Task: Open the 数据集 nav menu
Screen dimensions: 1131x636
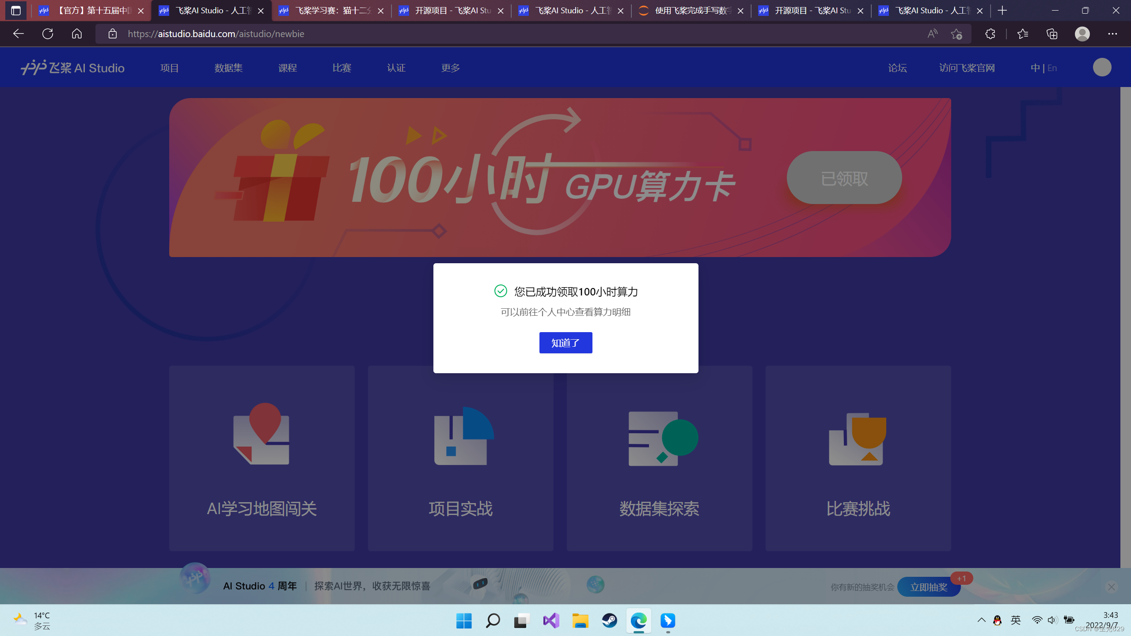Action: (228, 68)
